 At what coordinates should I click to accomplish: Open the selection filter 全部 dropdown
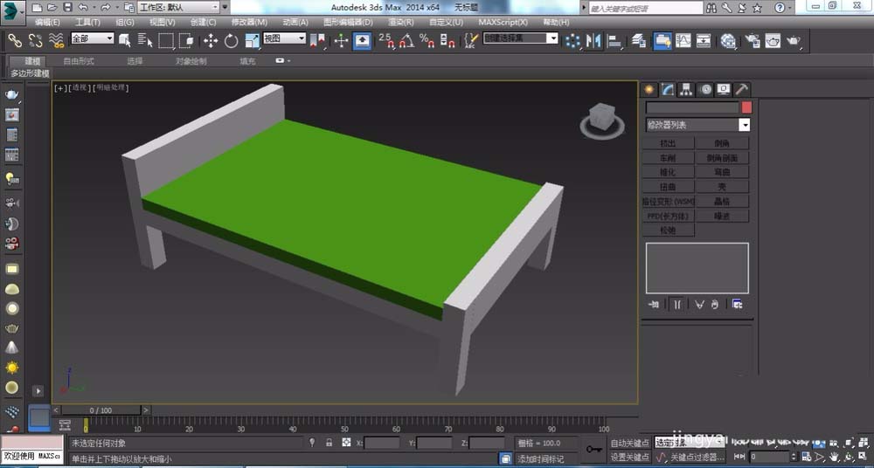[93, 39]
